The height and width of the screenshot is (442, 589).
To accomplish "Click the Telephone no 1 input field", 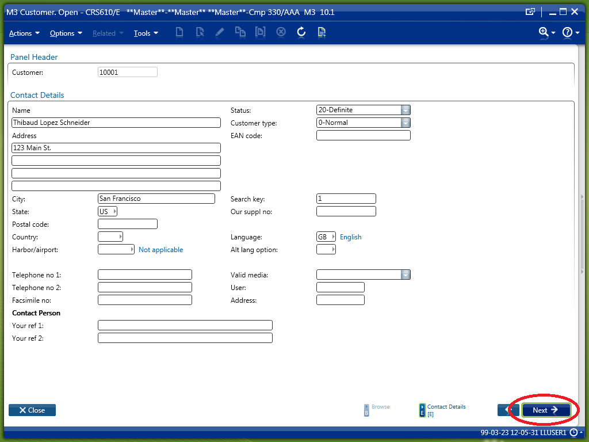I will [x=144, y=275].
